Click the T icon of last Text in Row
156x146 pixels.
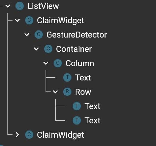[x=77, y=120]
